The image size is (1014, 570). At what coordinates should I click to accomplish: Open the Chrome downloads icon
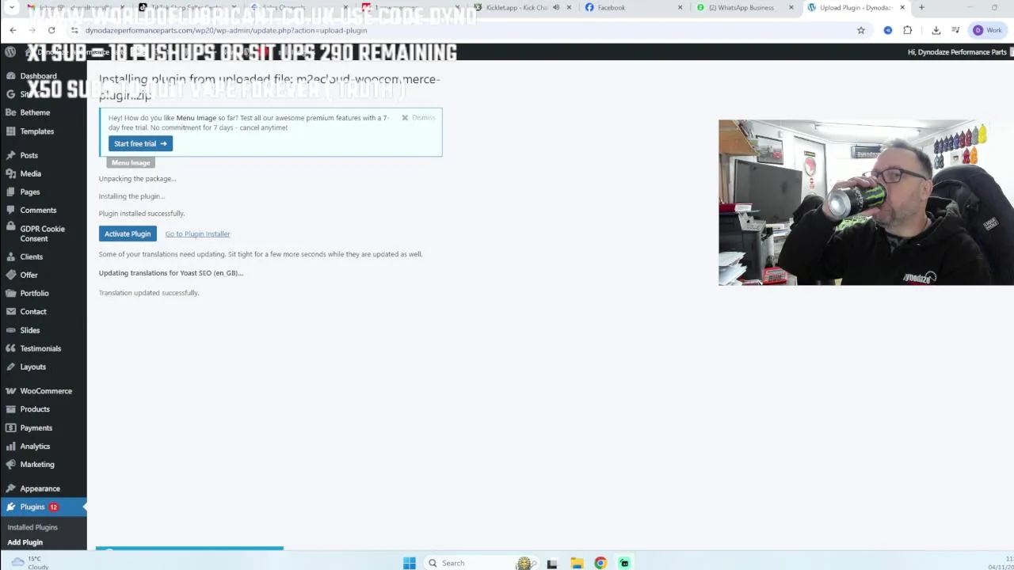pos(936,30)
